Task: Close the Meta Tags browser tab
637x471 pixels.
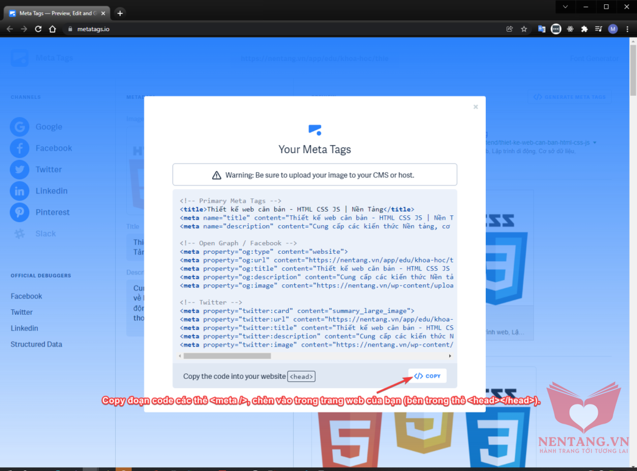Action: [x=103, y=12]
